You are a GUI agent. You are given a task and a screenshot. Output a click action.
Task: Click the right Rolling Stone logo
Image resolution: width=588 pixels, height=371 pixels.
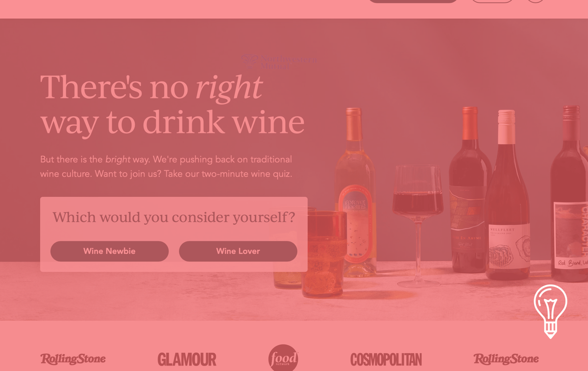tap(506, 359)
